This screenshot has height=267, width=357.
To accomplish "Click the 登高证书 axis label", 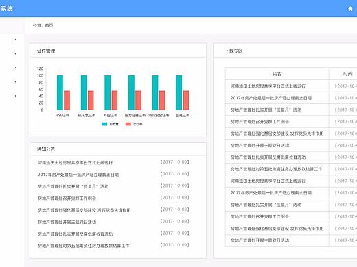I will point(183,115).
